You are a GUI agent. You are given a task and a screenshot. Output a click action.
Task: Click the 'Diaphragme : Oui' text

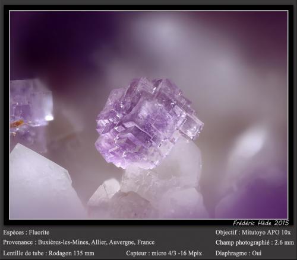[238, 253]
